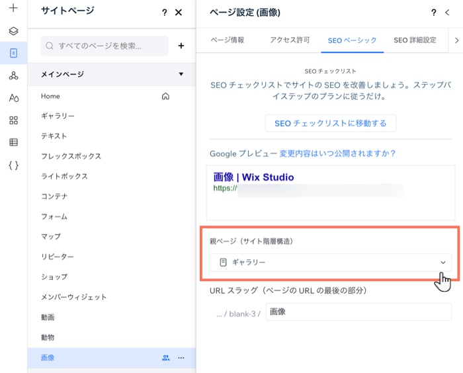Switch to ページ情報 tab

(228, 40)
